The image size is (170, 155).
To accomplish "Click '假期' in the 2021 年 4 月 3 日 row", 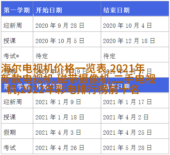I will pyautogui.click(x=10, y=132).
